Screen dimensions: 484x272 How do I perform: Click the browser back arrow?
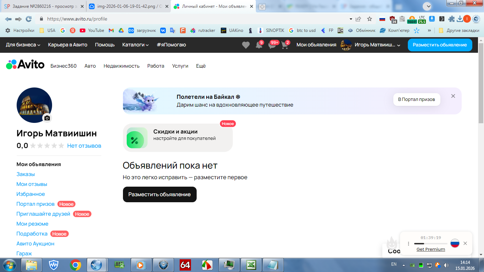click(x=8, y=19)
